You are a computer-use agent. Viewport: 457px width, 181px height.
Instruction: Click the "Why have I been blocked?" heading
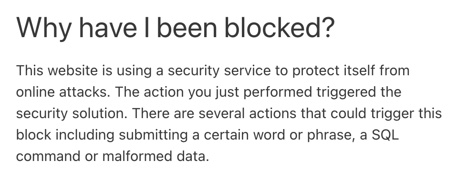pyautogui.click(x=176, y=28)
